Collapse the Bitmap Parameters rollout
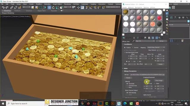Screen dimensions: 190x106 [130, 71]
